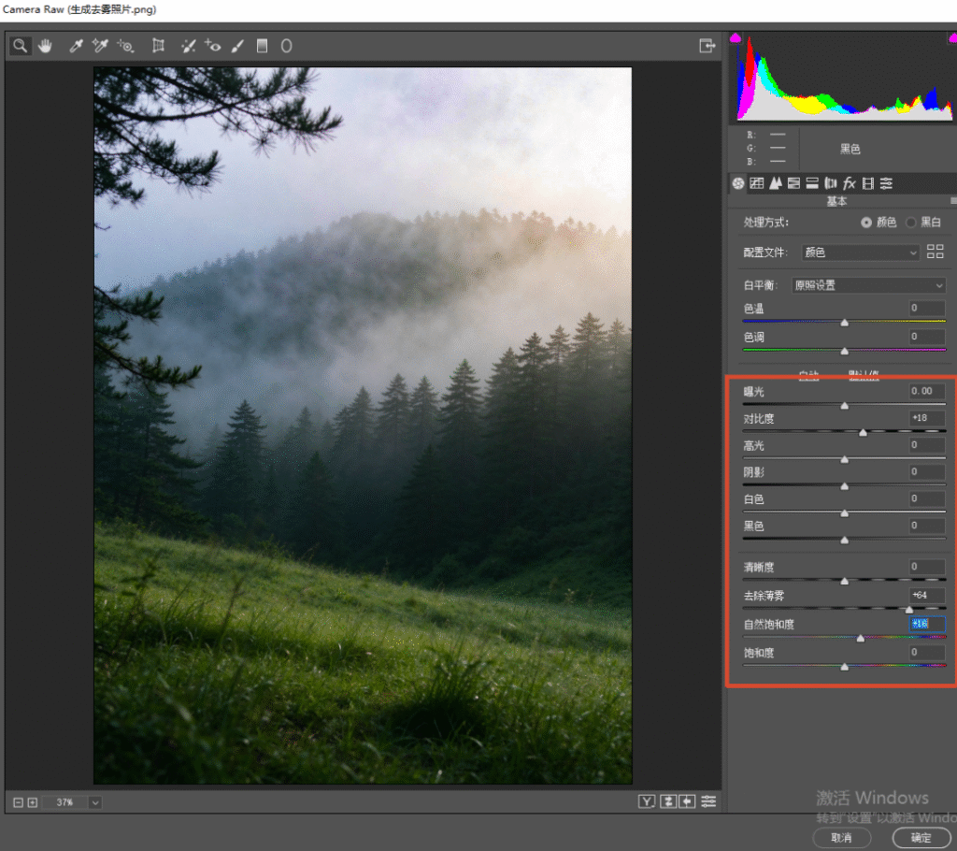This screenshot has width=957, height=851.
Task: Click the 曝光 value field showing 0.00
Action: (x=927, y=391)
